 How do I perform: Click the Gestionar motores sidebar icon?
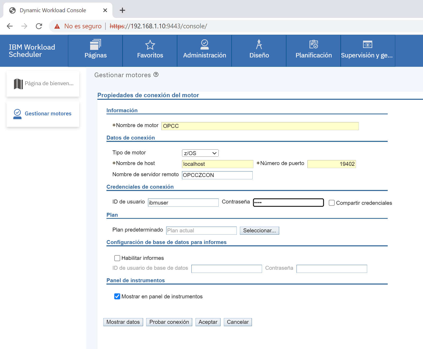17,114
